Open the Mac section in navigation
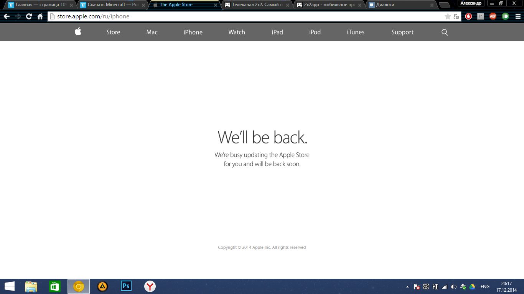 point(152,32)
